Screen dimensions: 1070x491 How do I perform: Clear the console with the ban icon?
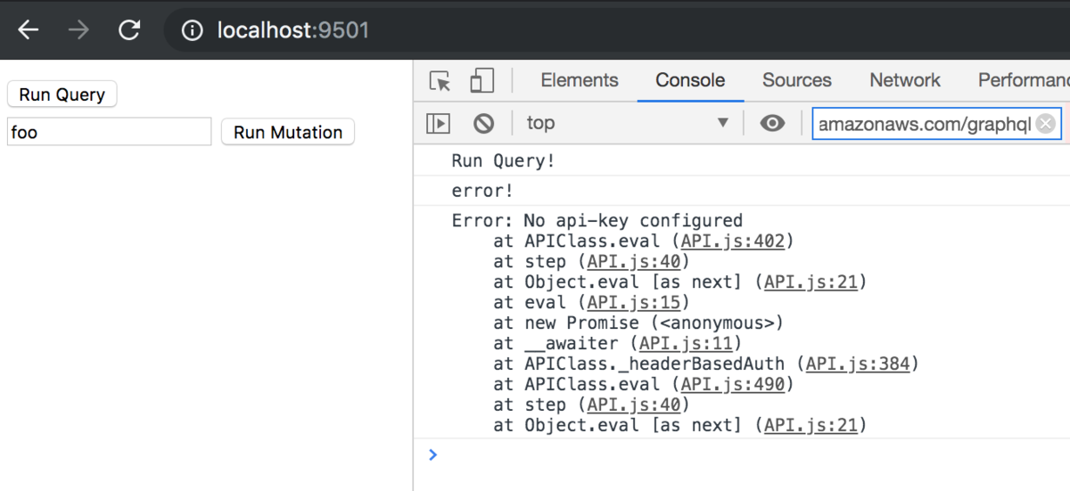click(x=483, y=123)
